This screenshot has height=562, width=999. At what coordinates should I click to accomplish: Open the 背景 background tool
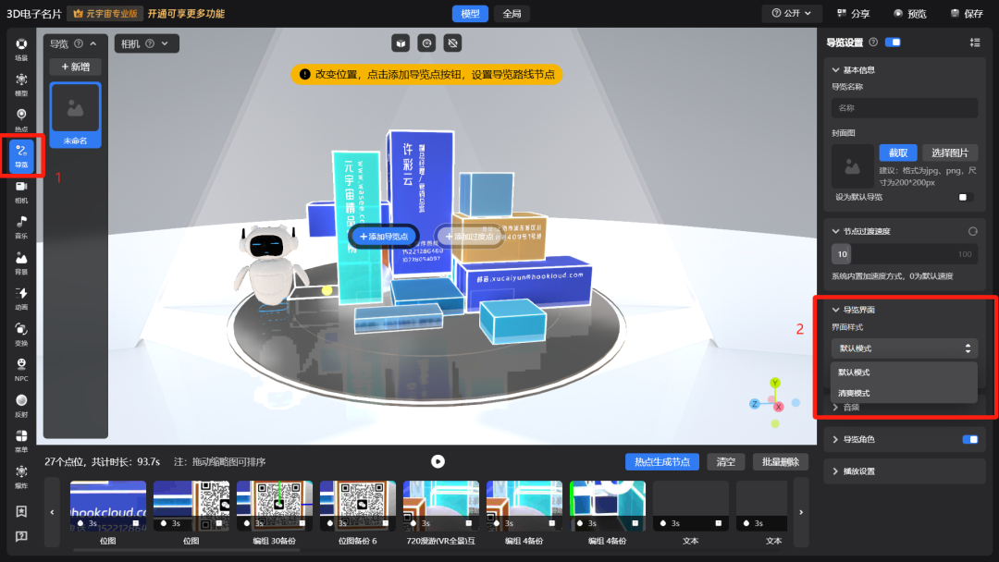click(x=21, y=263)
